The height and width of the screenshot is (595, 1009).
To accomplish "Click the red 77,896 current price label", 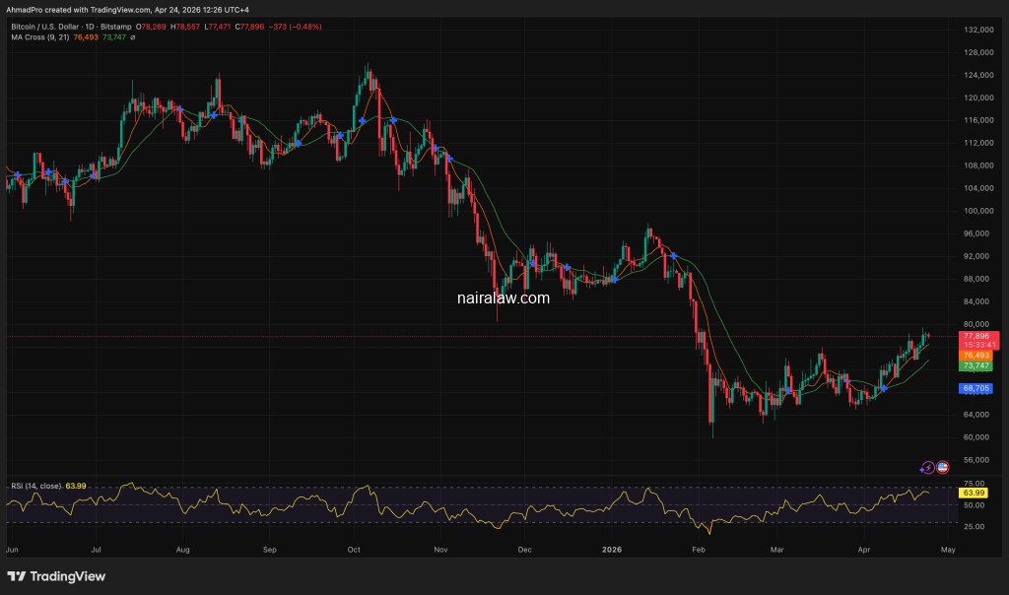I will pos(978,336).
